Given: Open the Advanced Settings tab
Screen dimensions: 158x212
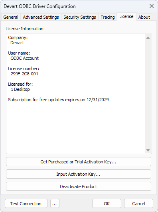Looking at the screenshot, I should pos(41,17).
